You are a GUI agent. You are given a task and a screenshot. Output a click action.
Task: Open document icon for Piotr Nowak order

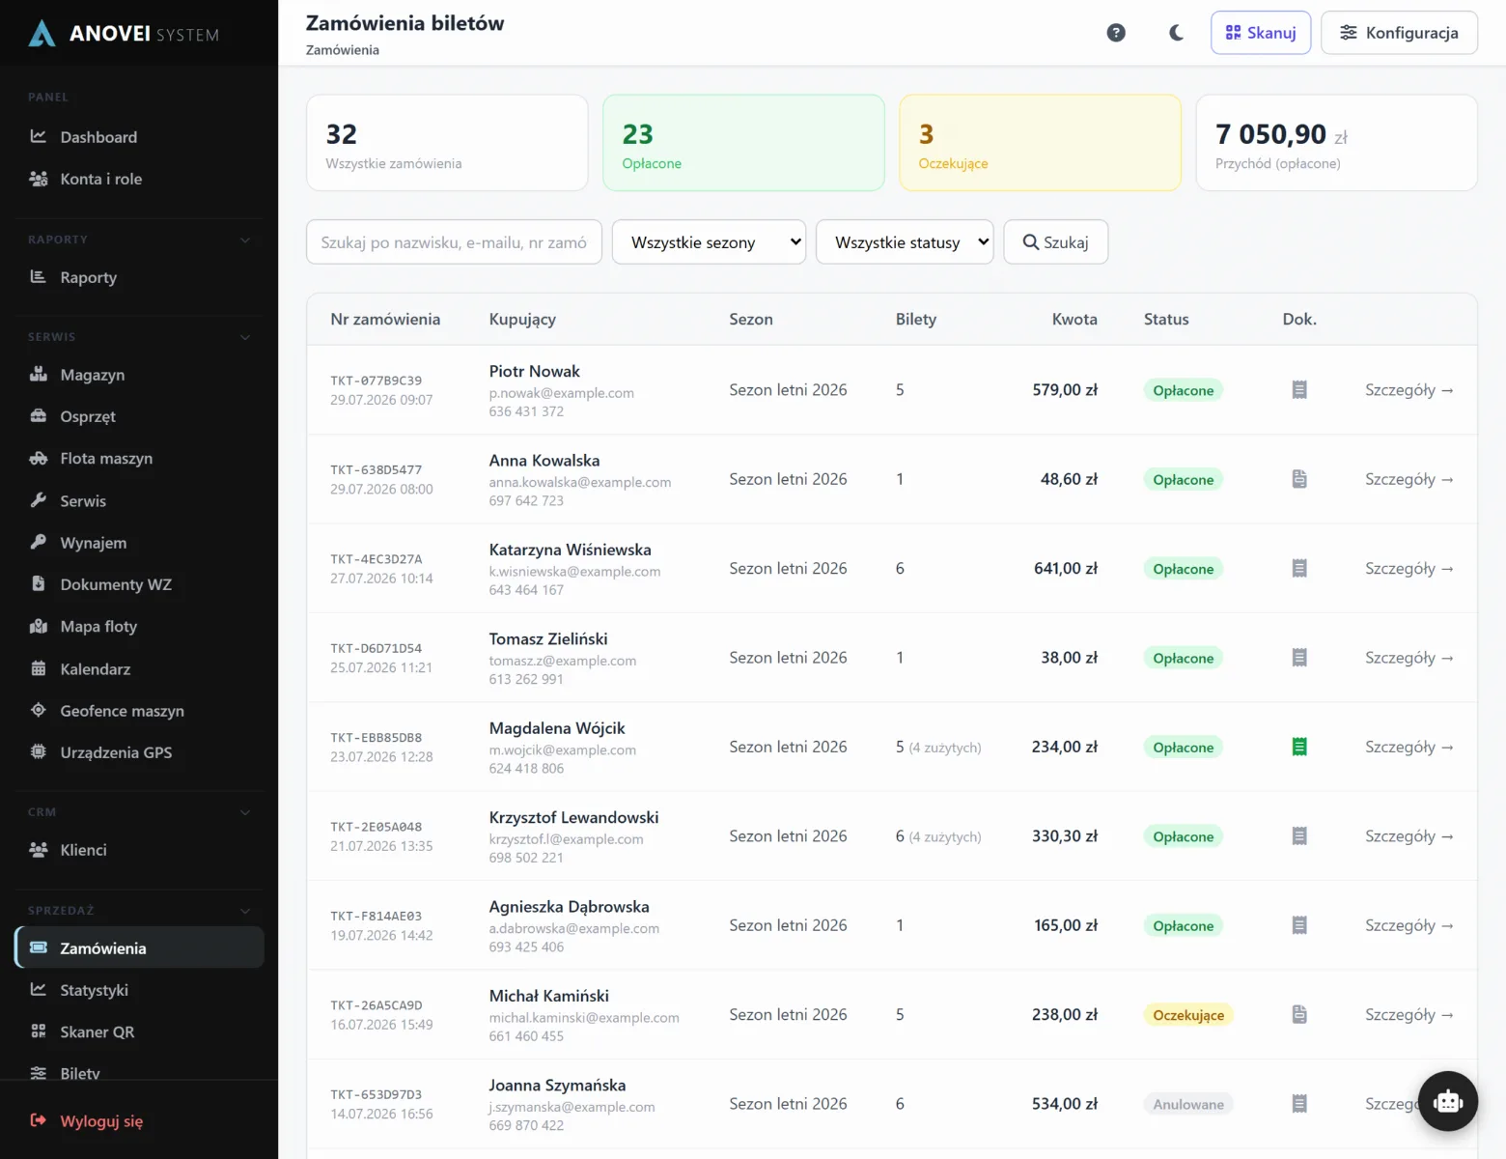(1299, 390)
